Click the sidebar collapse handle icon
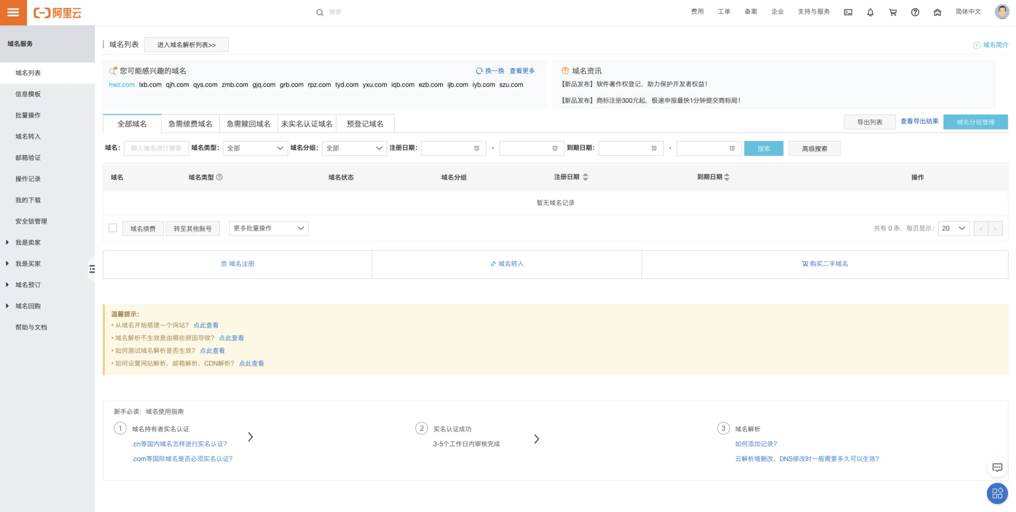 92,269
